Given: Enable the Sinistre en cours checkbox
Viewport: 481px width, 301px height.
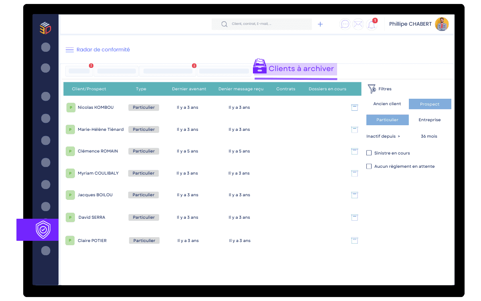Looking at the screenshot, I should pos(369,153).
